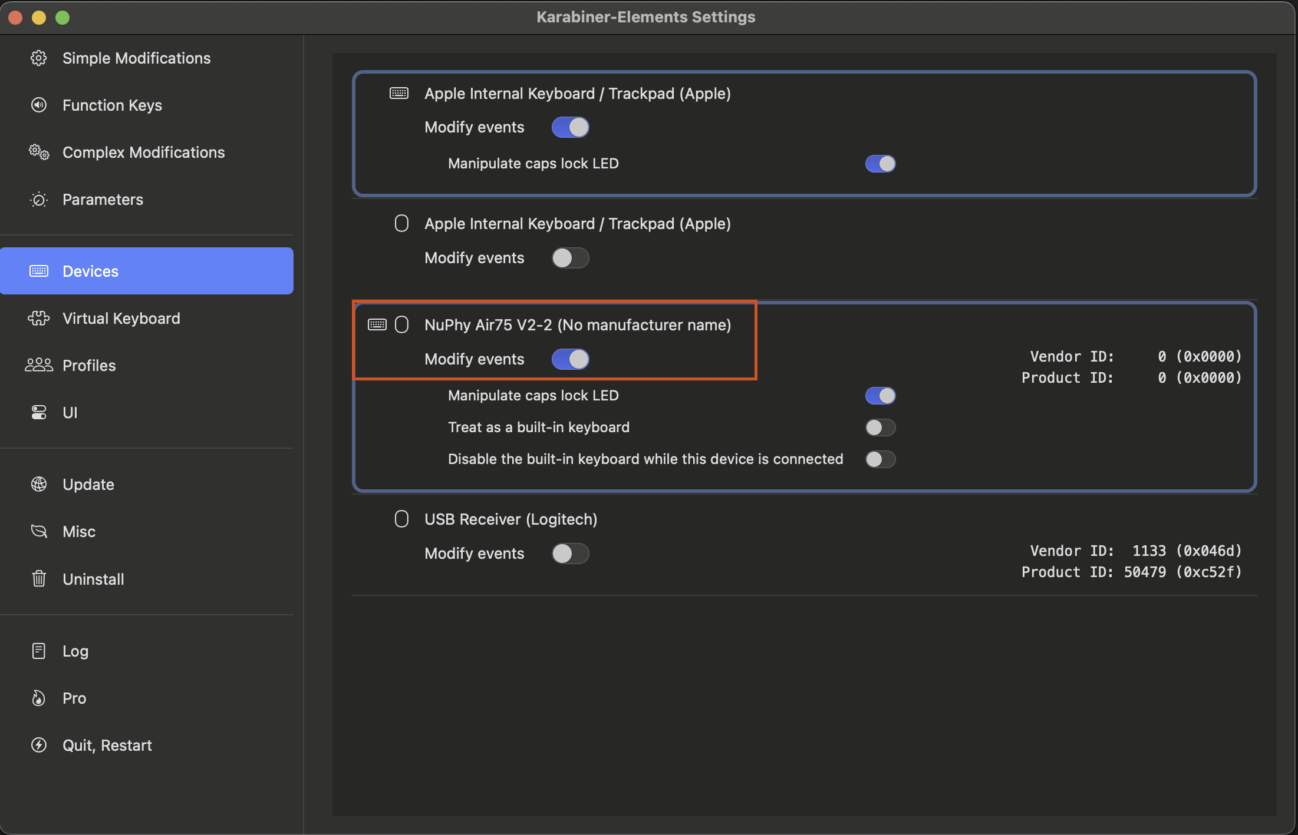Go to the Update section
This screenshot has height=835, width=1298.
click(x=147, y=484)
